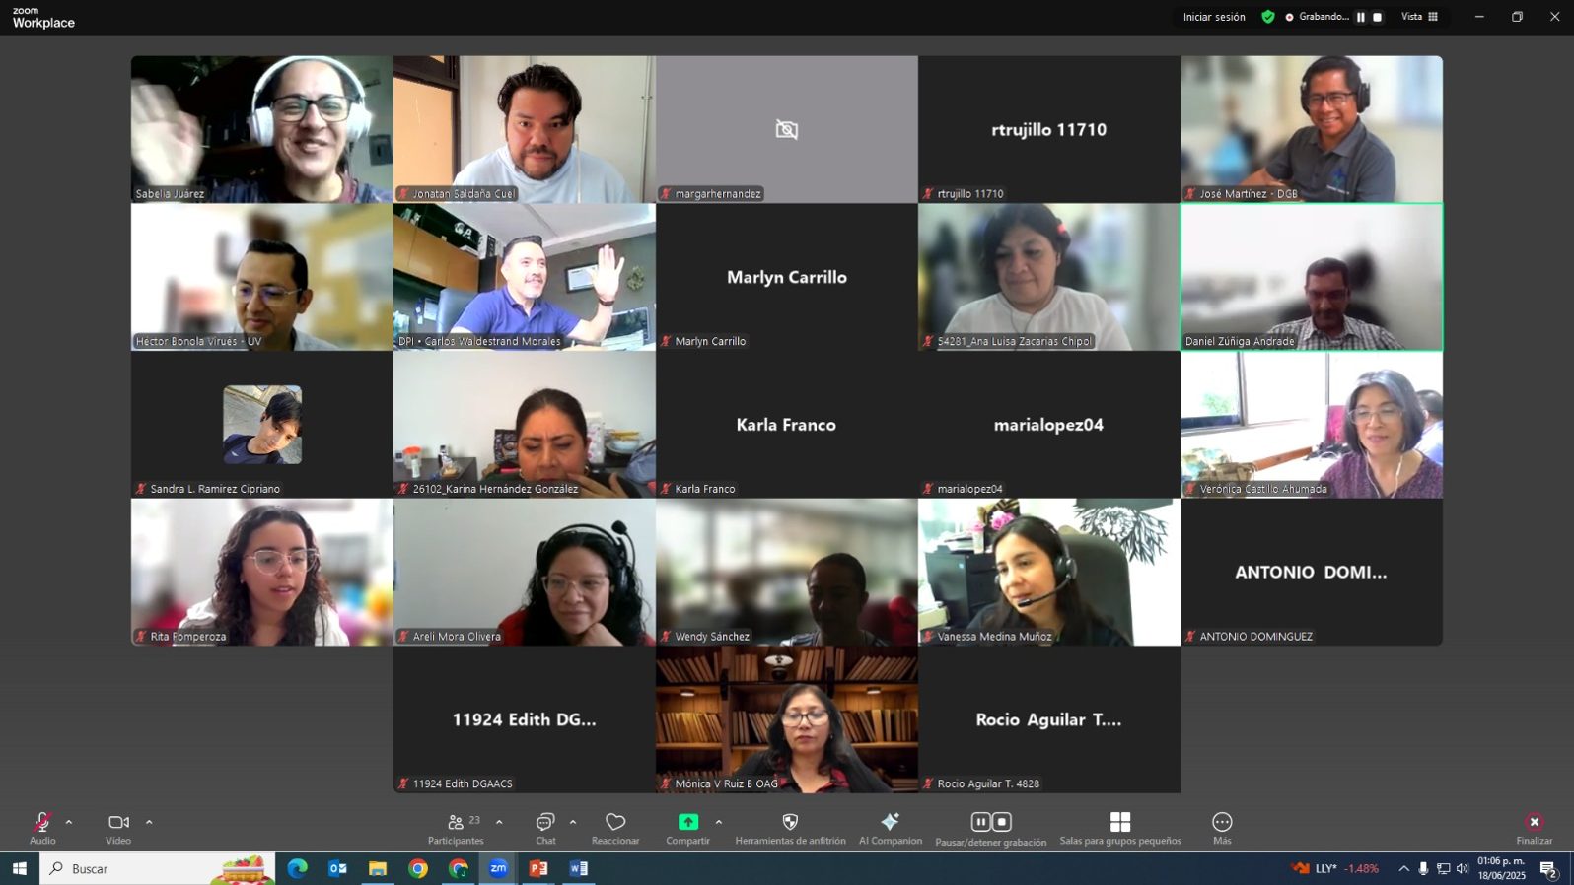Expand the Compartir options arrow
This screenshot has height=885, width=1574.
(x=719, y=822)
